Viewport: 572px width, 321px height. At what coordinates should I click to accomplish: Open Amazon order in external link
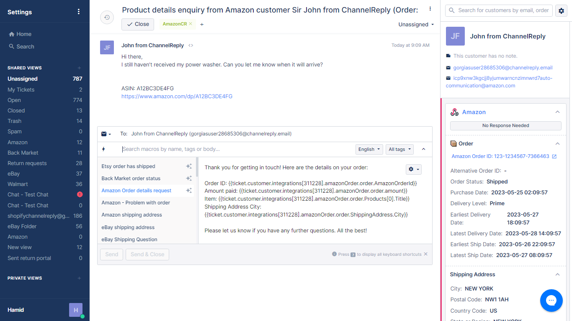(554, 156)
